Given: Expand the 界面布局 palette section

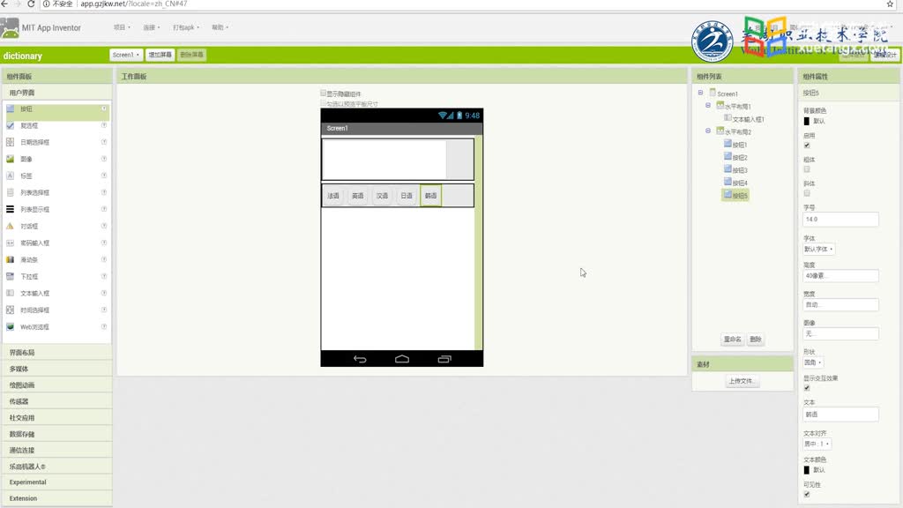Looking at the screenshot, I should tap(56, 353).
